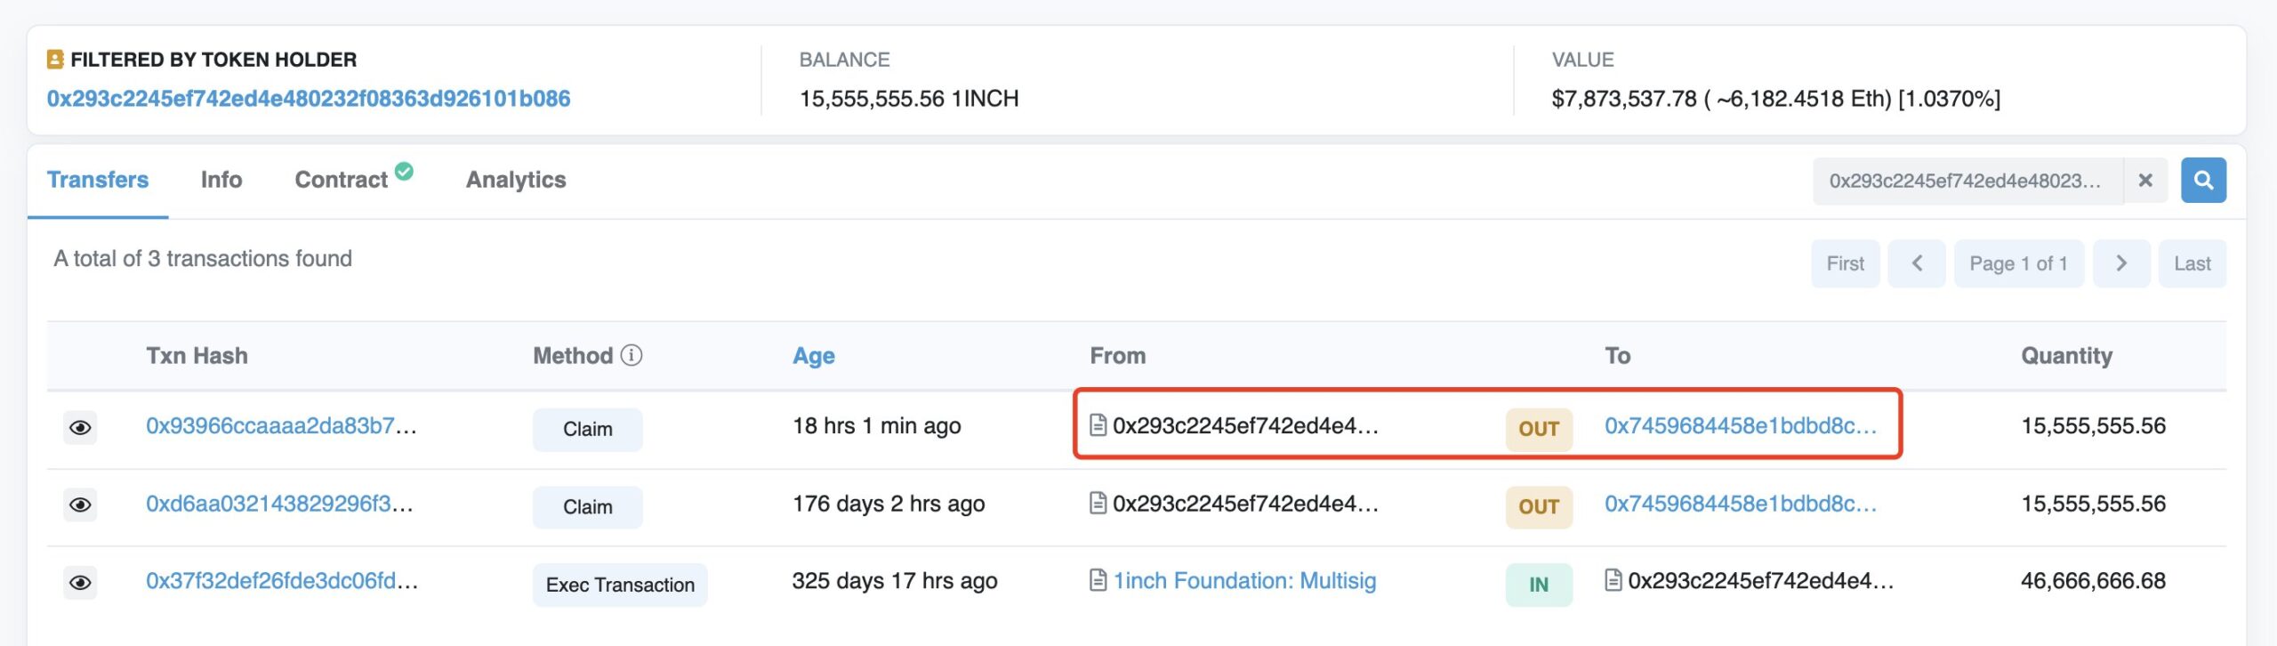
Task: Open the 1inch Foundation: Multisig link
Action: pyautogui.click(x=1244, y=581)
